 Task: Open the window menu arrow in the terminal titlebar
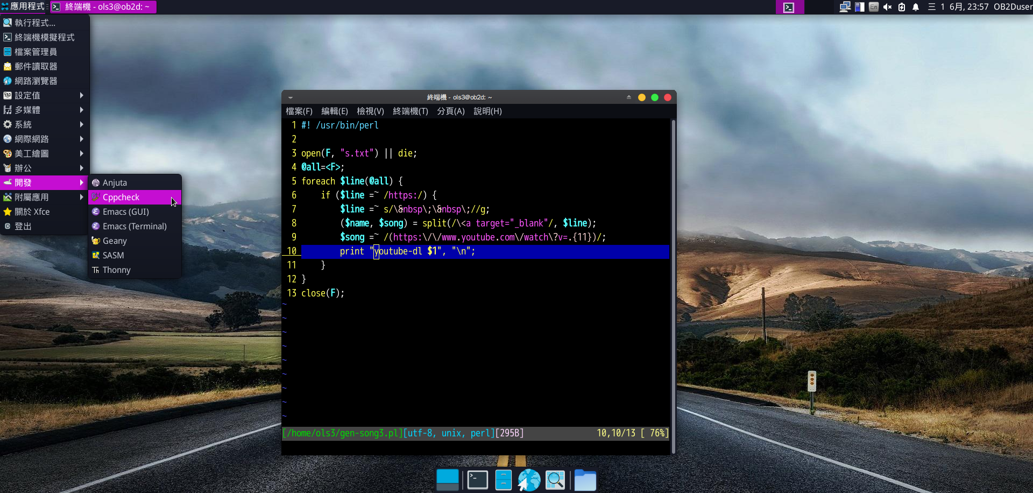[291, 97]
